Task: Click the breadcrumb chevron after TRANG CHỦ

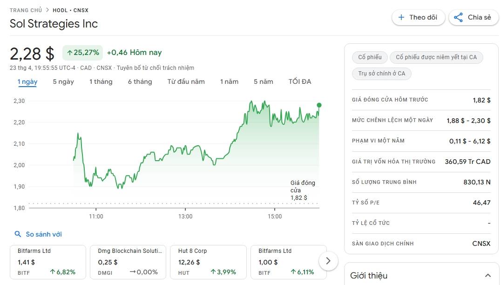Action: click(47, 10)
